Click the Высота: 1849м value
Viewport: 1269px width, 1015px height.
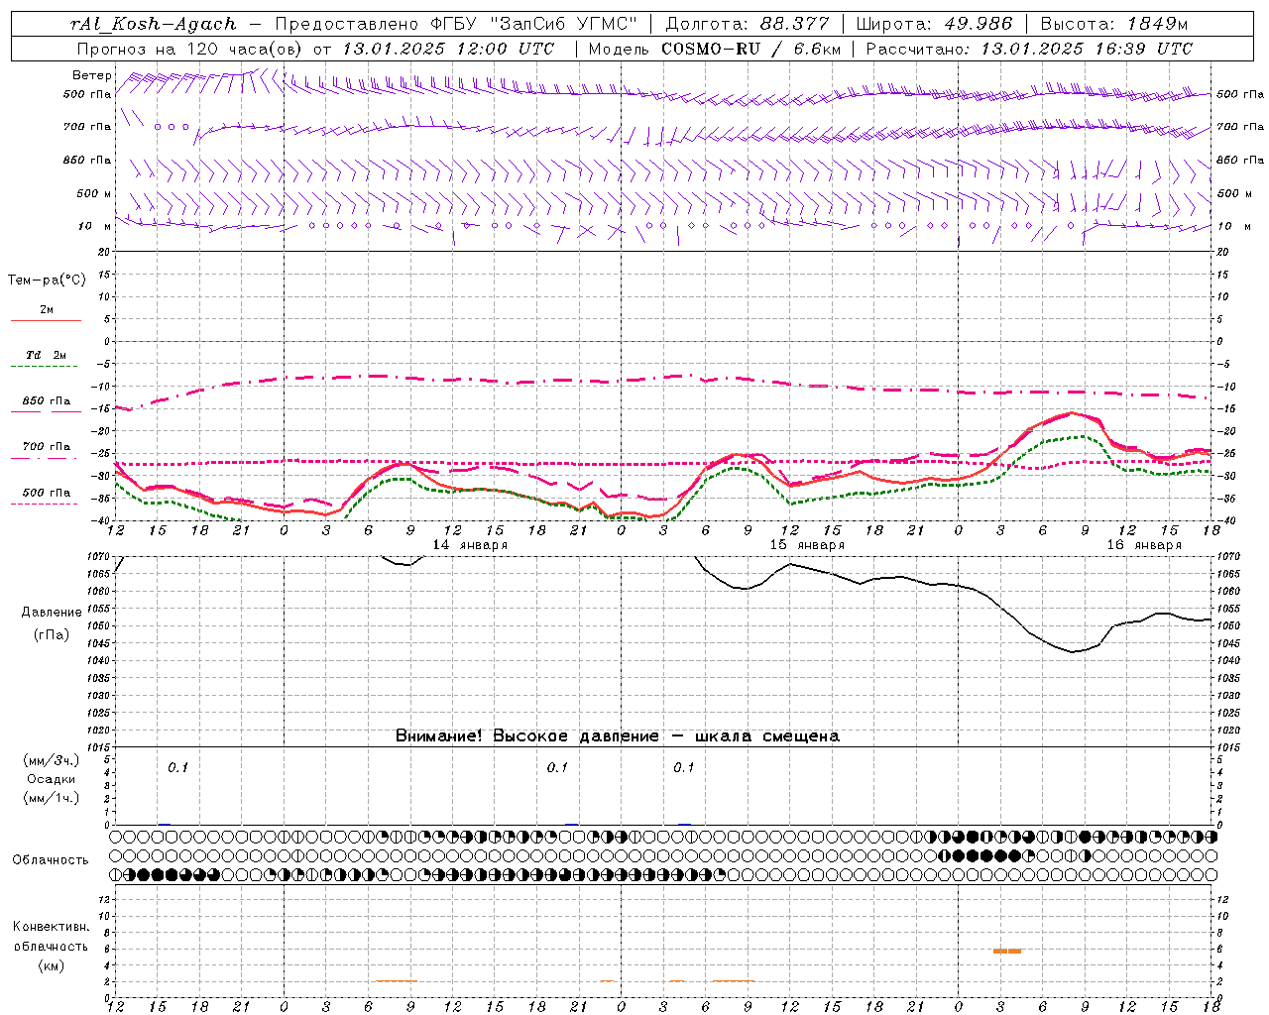1114,24
